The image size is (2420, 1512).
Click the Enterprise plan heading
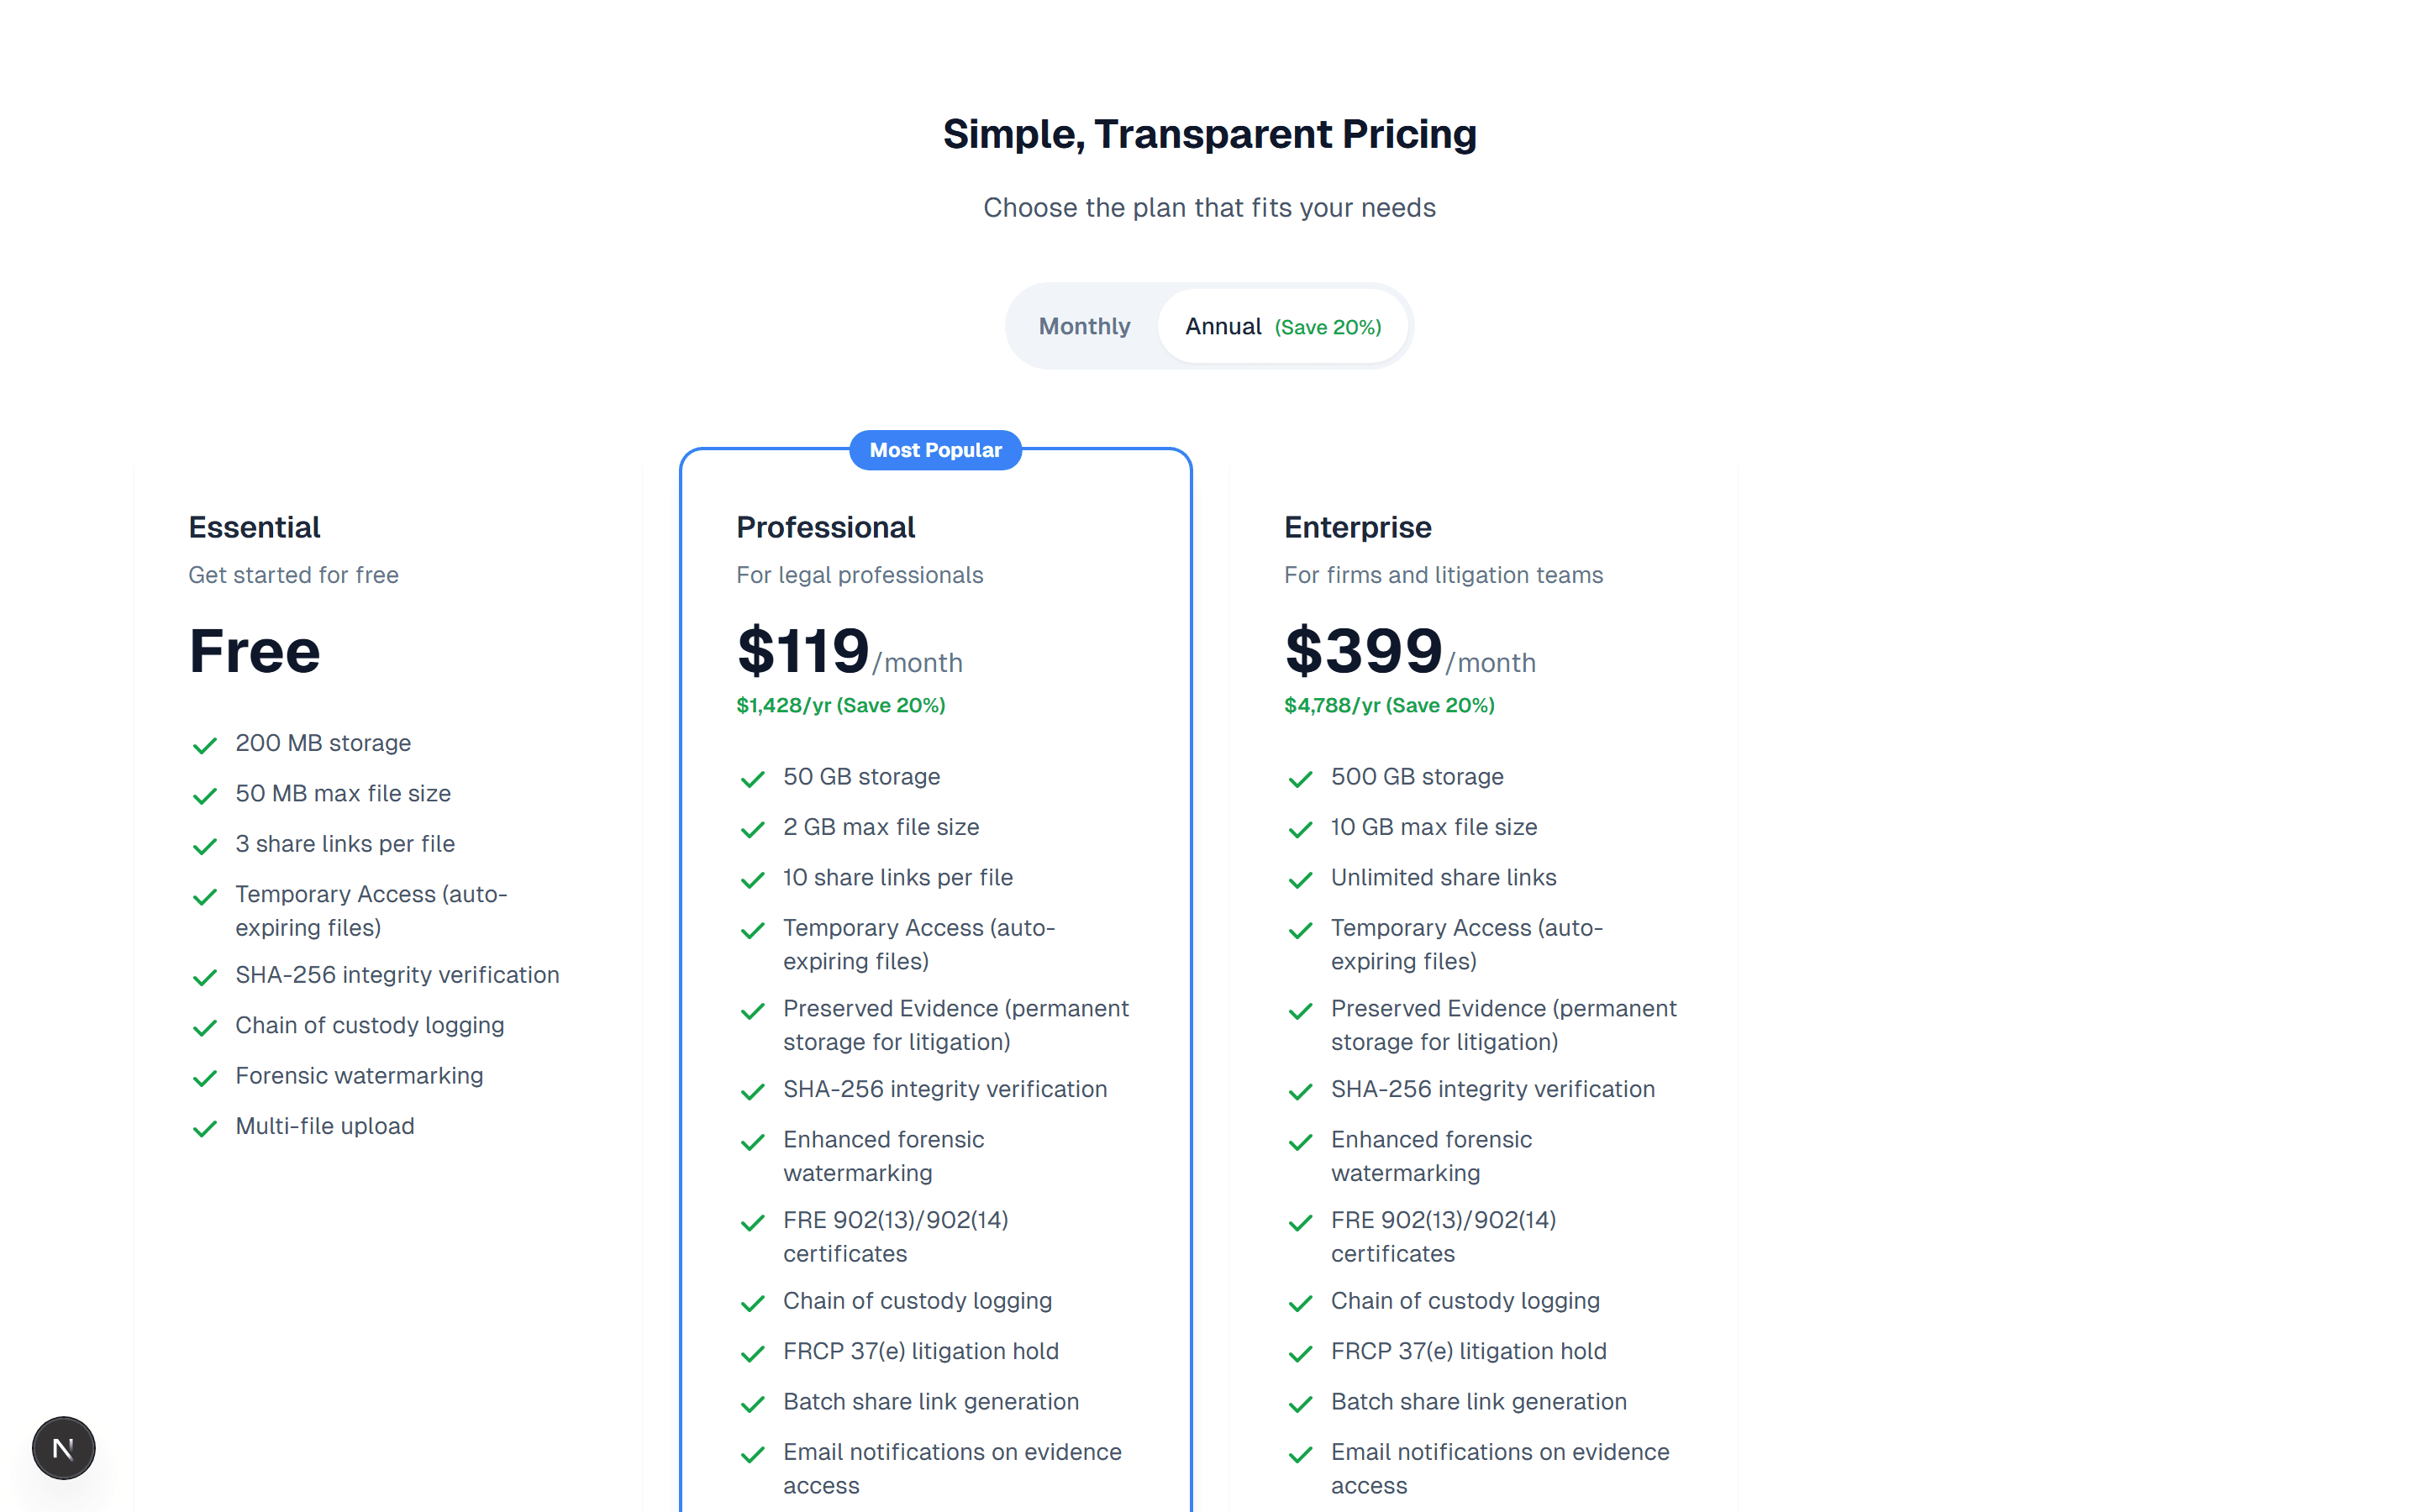tap(1357, 527)
